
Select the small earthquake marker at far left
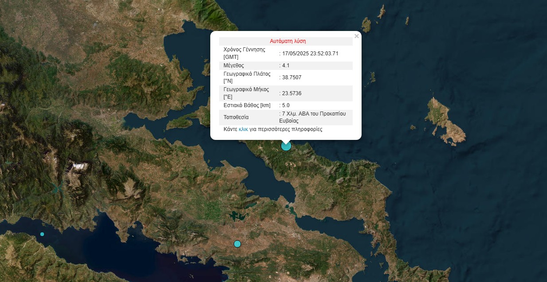click(42, 234)
